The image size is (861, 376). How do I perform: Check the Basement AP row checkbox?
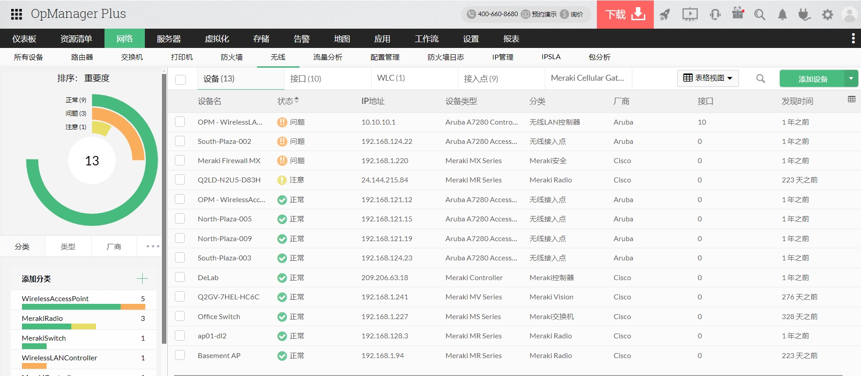[x=180, y=355]
